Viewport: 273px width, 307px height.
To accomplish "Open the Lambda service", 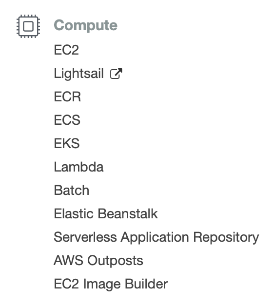I will click(78, 167).
